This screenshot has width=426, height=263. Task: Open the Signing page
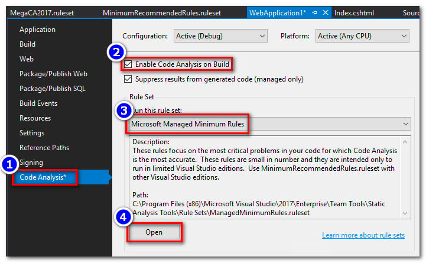[x=31, y=163]
